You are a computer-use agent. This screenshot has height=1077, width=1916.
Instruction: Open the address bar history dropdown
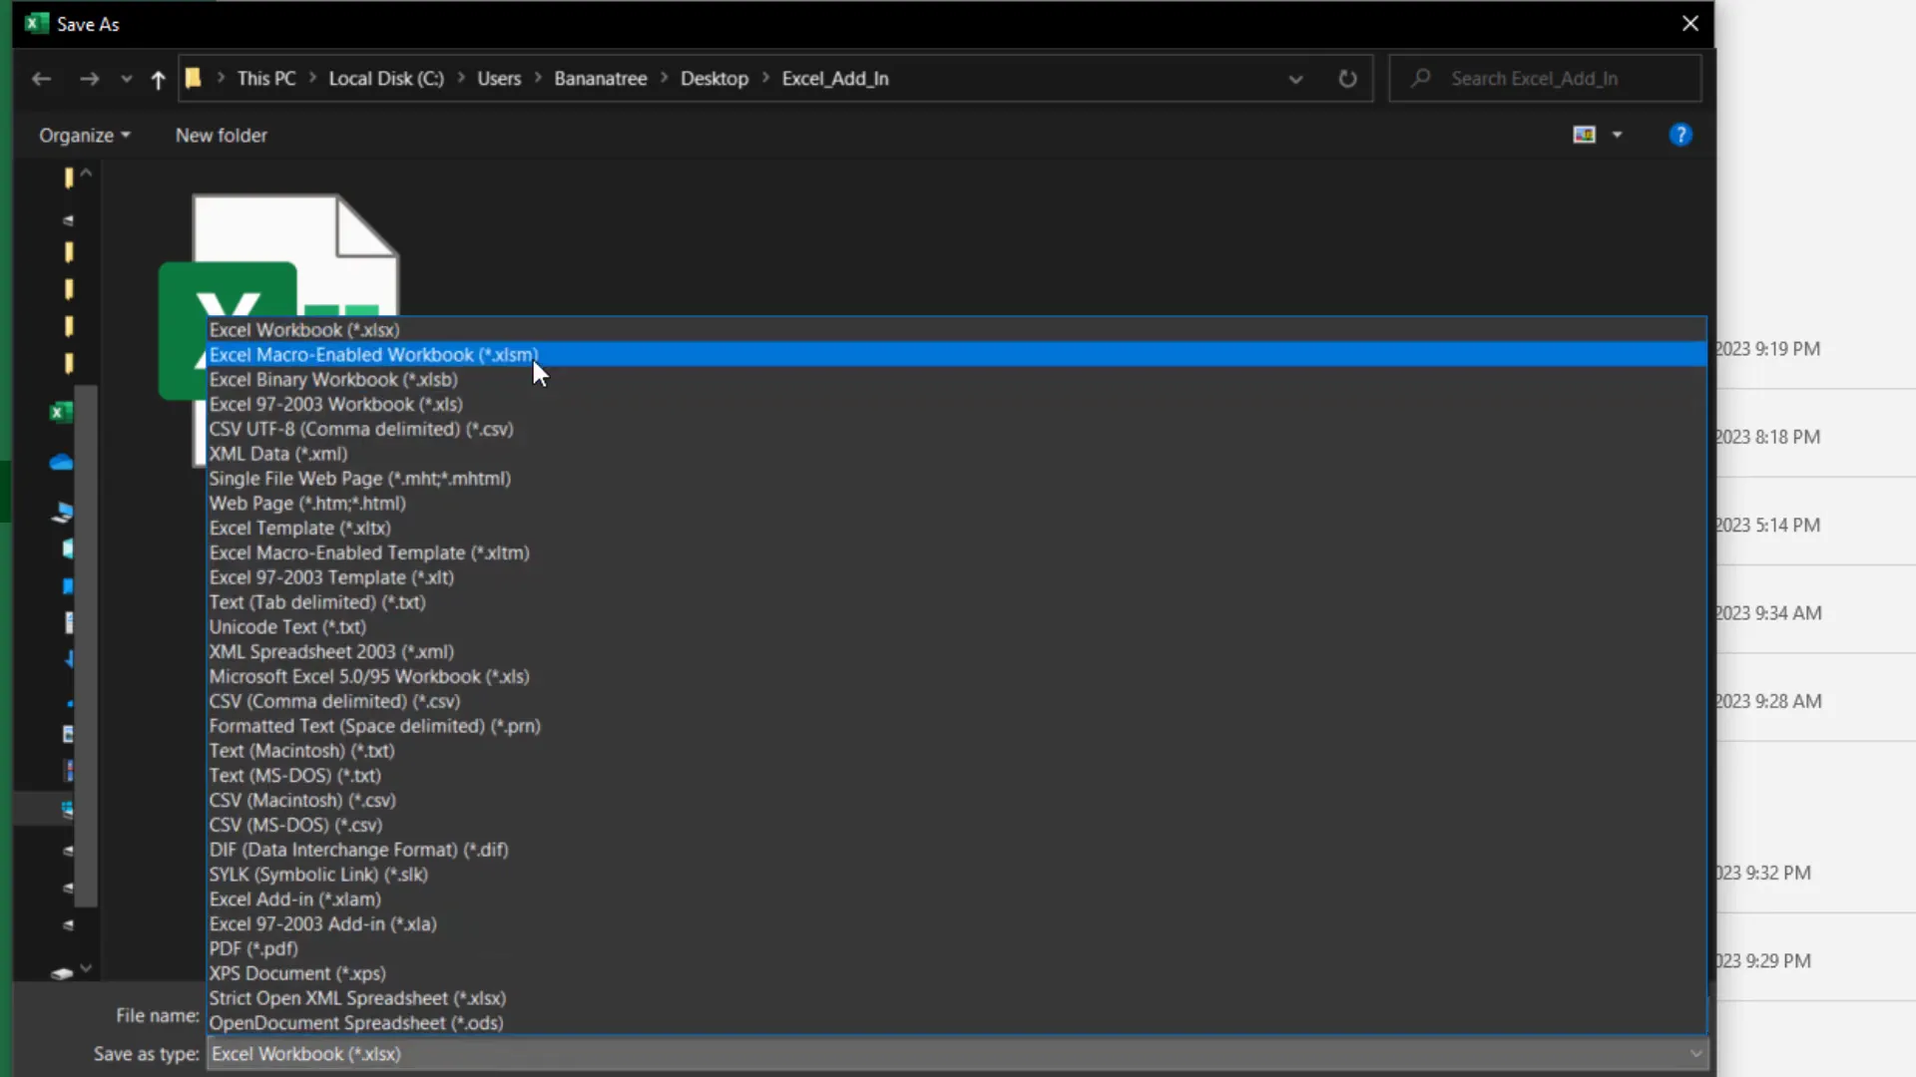pos(1294,78)
